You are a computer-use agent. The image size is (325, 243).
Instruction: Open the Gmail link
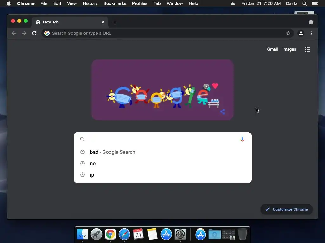coord(272,49)
